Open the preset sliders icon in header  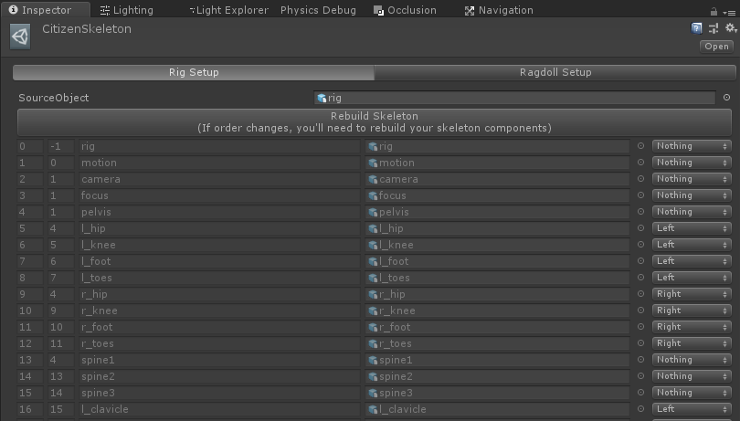point(714,28)
